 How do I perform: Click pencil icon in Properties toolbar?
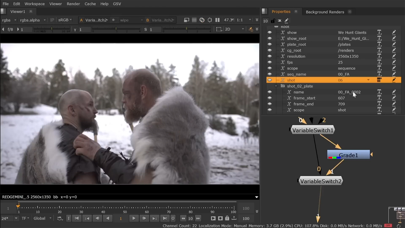coord(286,21)
